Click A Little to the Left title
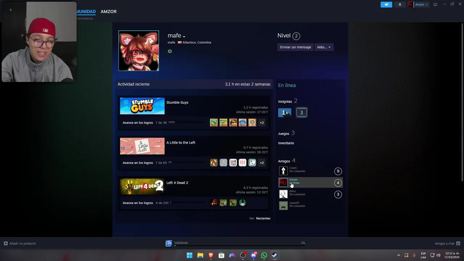The height and width of the screenshot is (261, 464). click(x=181, y=142)
